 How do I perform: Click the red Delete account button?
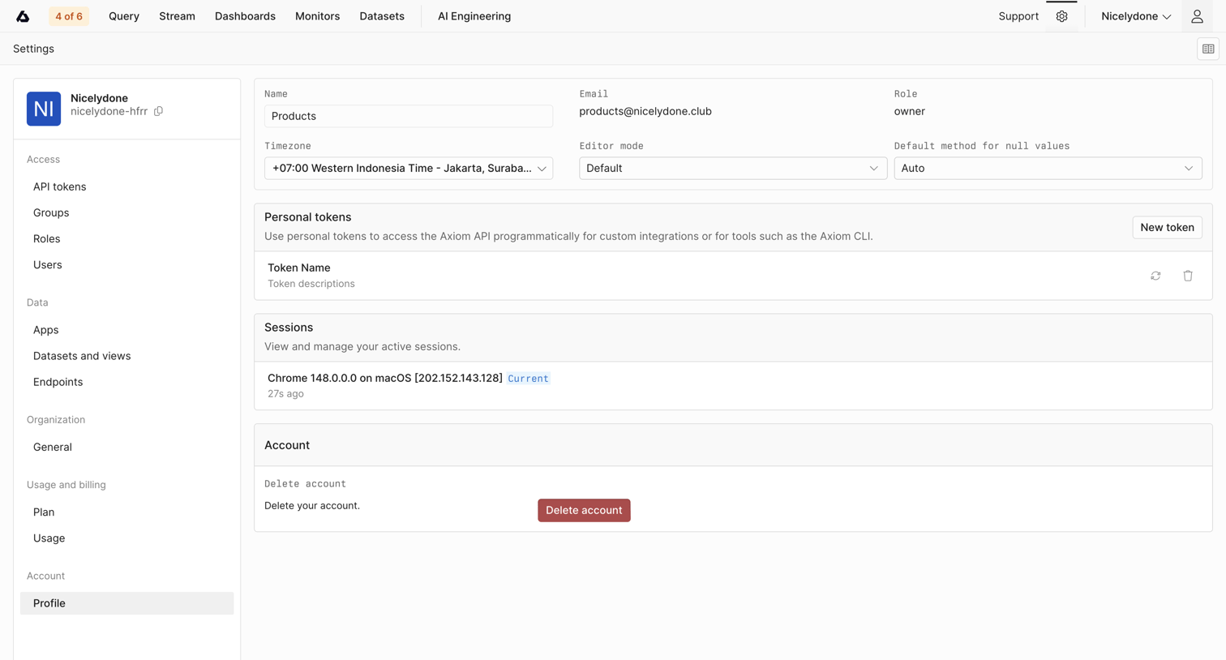tap(584, 511)
